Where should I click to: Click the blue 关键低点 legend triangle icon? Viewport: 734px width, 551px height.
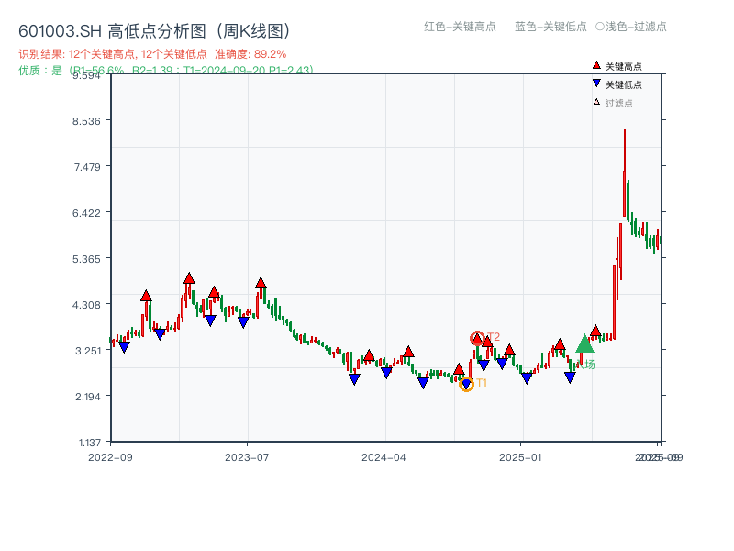tap(596, 84)
